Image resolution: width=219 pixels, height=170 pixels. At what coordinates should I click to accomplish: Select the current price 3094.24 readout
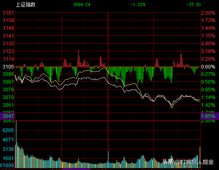coord(81,4)
